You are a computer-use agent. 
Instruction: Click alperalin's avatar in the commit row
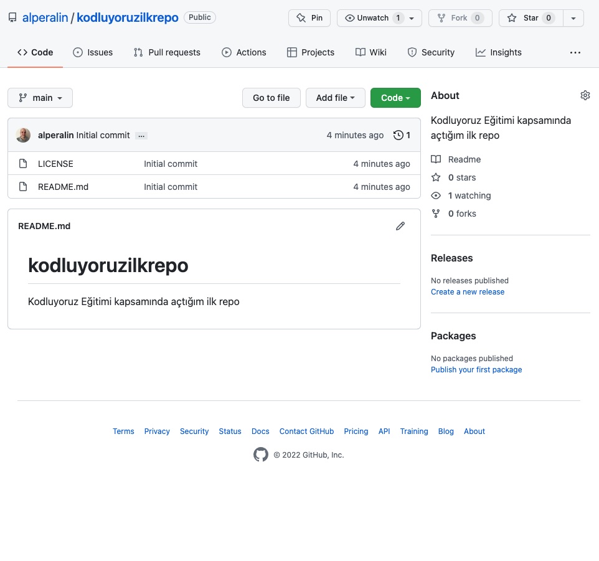click(23, 135)
